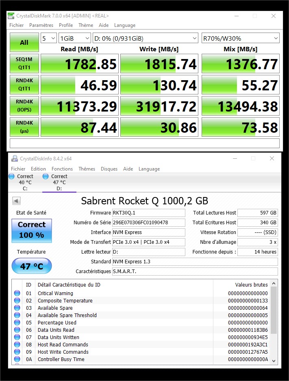
Task: Open Fonctions menu in CrystalDiskInfo
Action: (62, 169)
